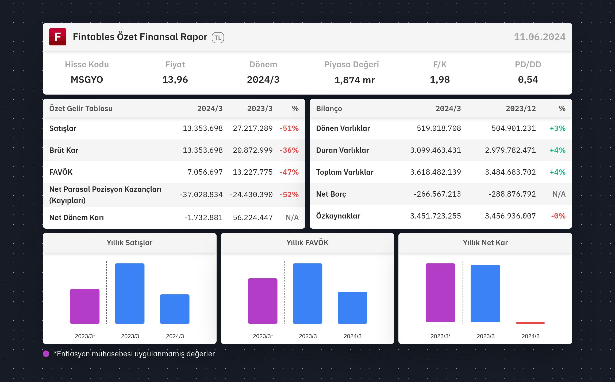Viewport: 615px width, 382px height.
Task: Click the Duran Varlıklar value 3.099.463.431
Action: point(436,150)
